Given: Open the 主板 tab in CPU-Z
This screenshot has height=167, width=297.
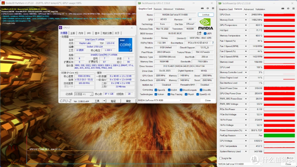Looking at the screenshot, I should click(x=73, y=33).
